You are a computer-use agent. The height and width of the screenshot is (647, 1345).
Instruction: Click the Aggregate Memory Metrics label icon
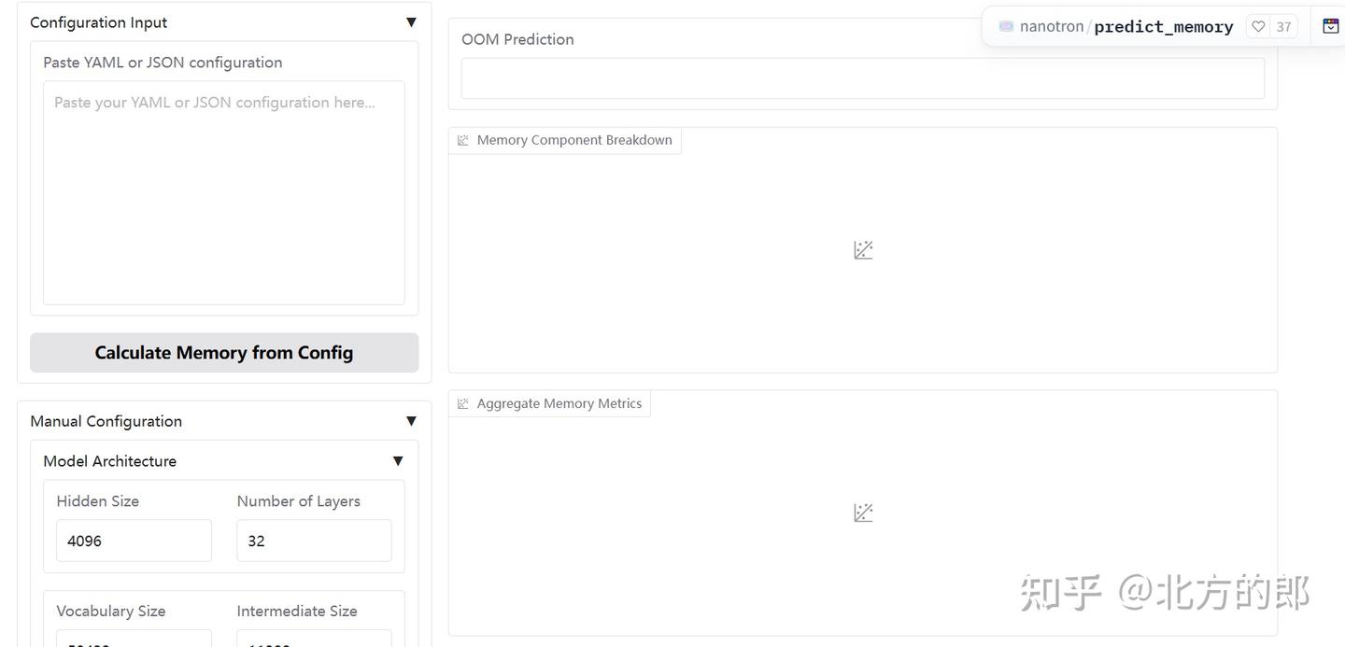pyautogui.click(x=463, y=403)
